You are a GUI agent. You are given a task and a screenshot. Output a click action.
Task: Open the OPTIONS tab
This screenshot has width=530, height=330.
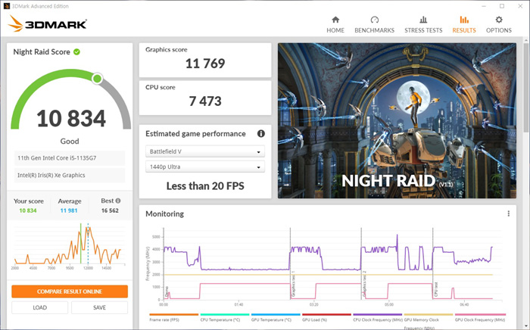click(498, 25)
